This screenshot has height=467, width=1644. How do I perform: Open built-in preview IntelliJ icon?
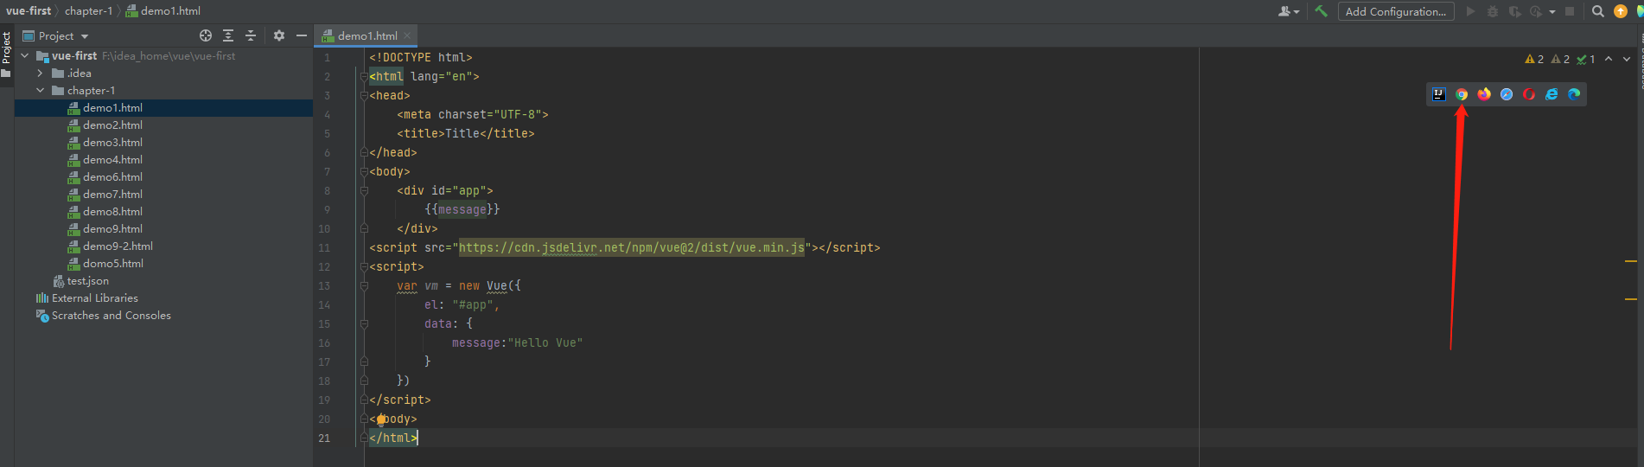(x=1439, y=94)
